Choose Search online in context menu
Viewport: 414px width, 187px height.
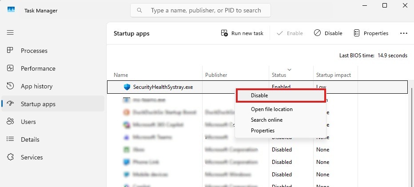click(281, 120)
